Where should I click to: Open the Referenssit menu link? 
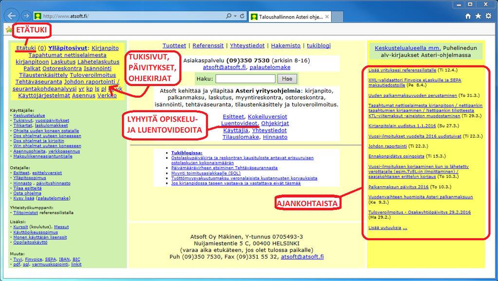point(208,46)
